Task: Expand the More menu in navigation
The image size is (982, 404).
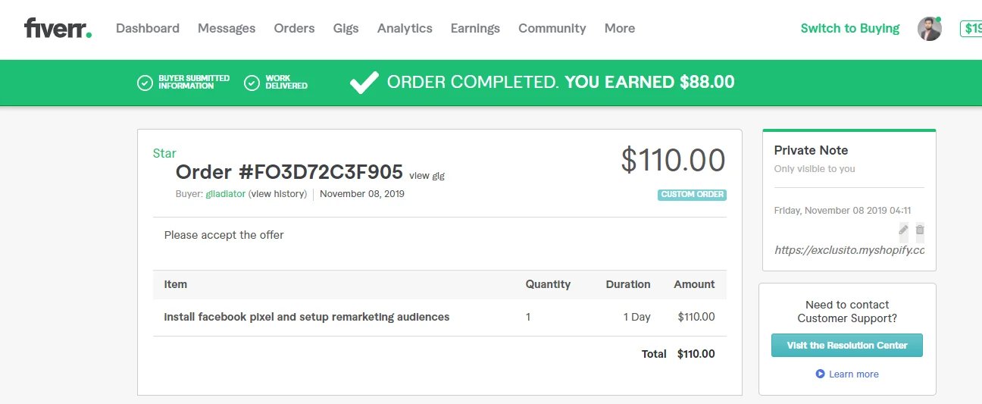Action: [619, 29]
